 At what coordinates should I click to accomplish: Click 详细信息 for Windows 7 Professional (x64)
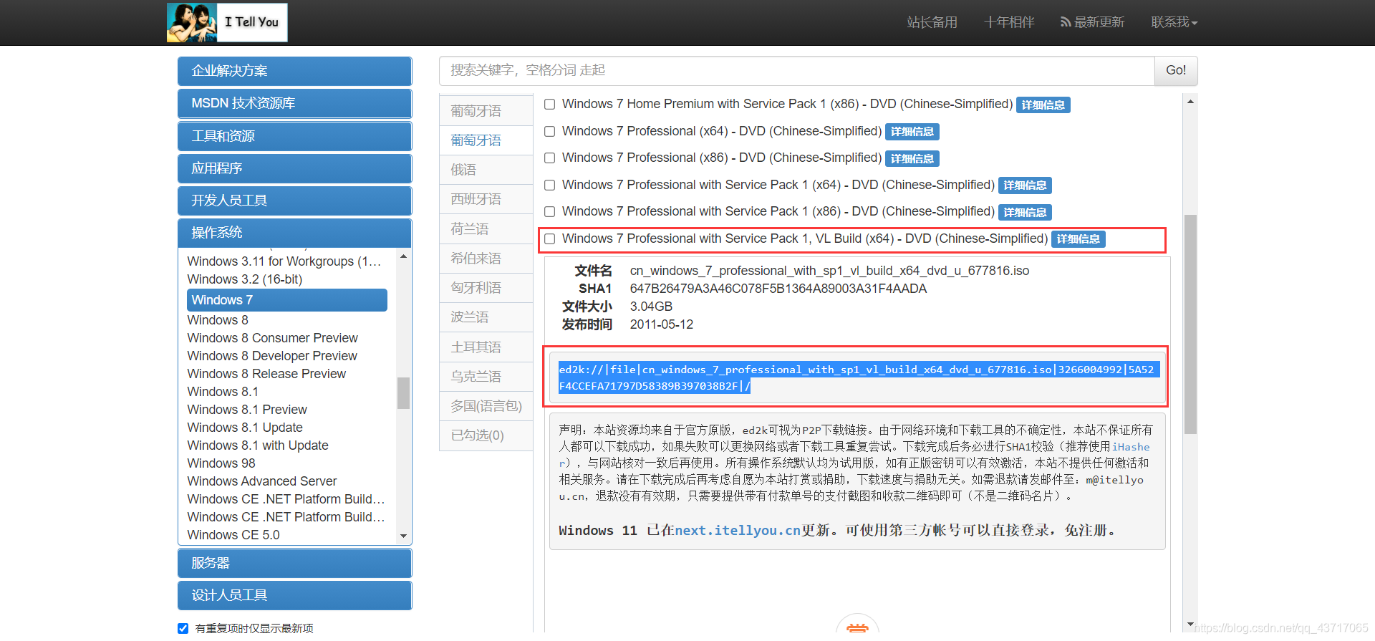912,132
